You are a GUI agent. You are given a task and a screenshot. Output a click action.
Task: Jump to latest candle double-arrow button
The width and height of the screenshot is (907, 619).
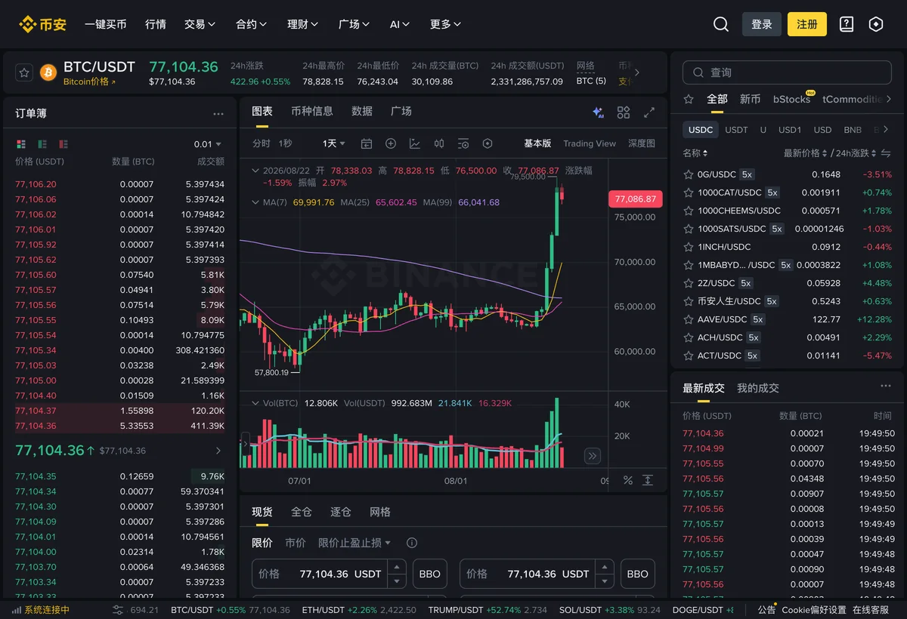[x=593, y=456]
